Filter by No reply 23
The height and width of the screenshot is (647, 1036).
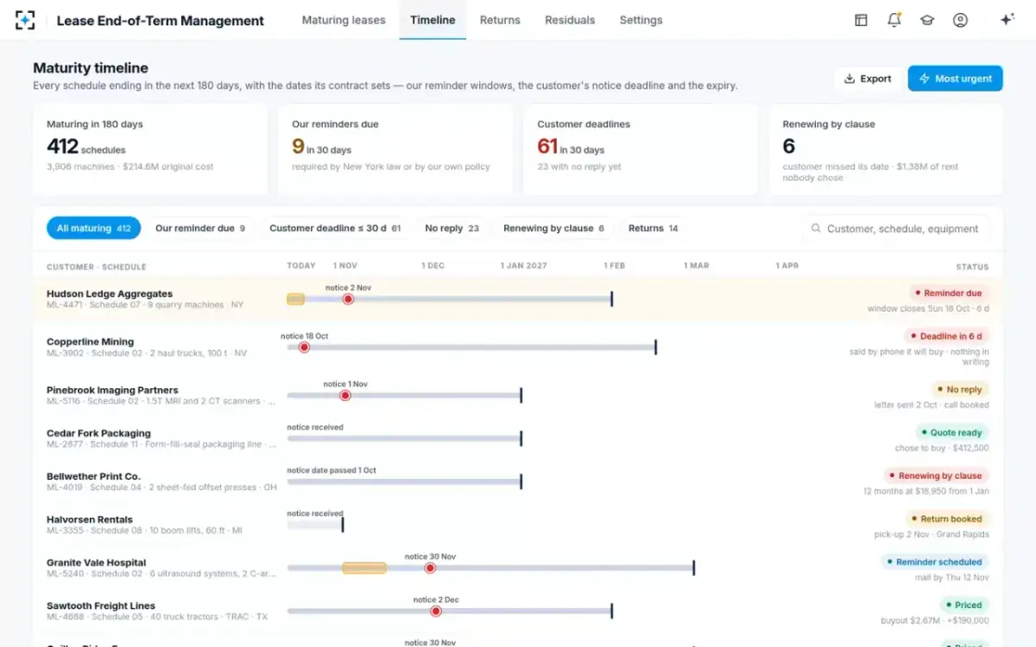point(452,229)
